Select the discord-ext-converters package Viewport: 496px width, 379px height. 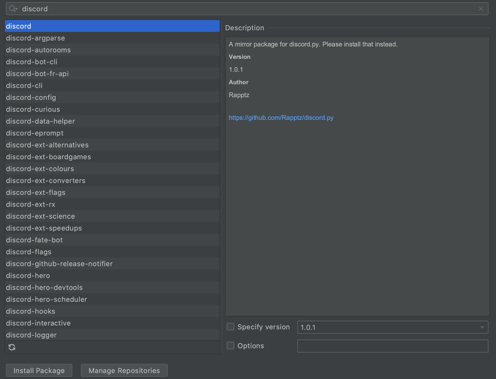click(x=112, y=180)
